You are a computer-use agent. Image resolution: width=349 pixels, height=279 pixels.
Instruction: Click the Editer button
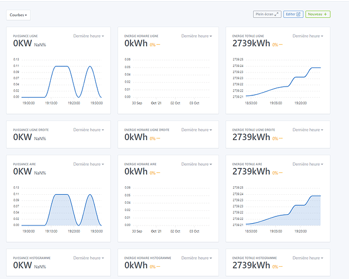tap(293, 15)
